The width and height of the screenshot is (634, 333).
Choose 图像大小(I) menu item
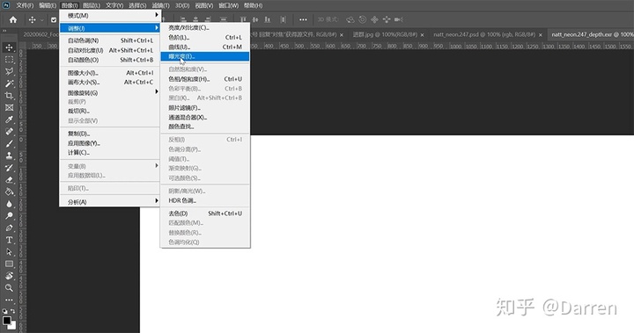tap(110, 73)
